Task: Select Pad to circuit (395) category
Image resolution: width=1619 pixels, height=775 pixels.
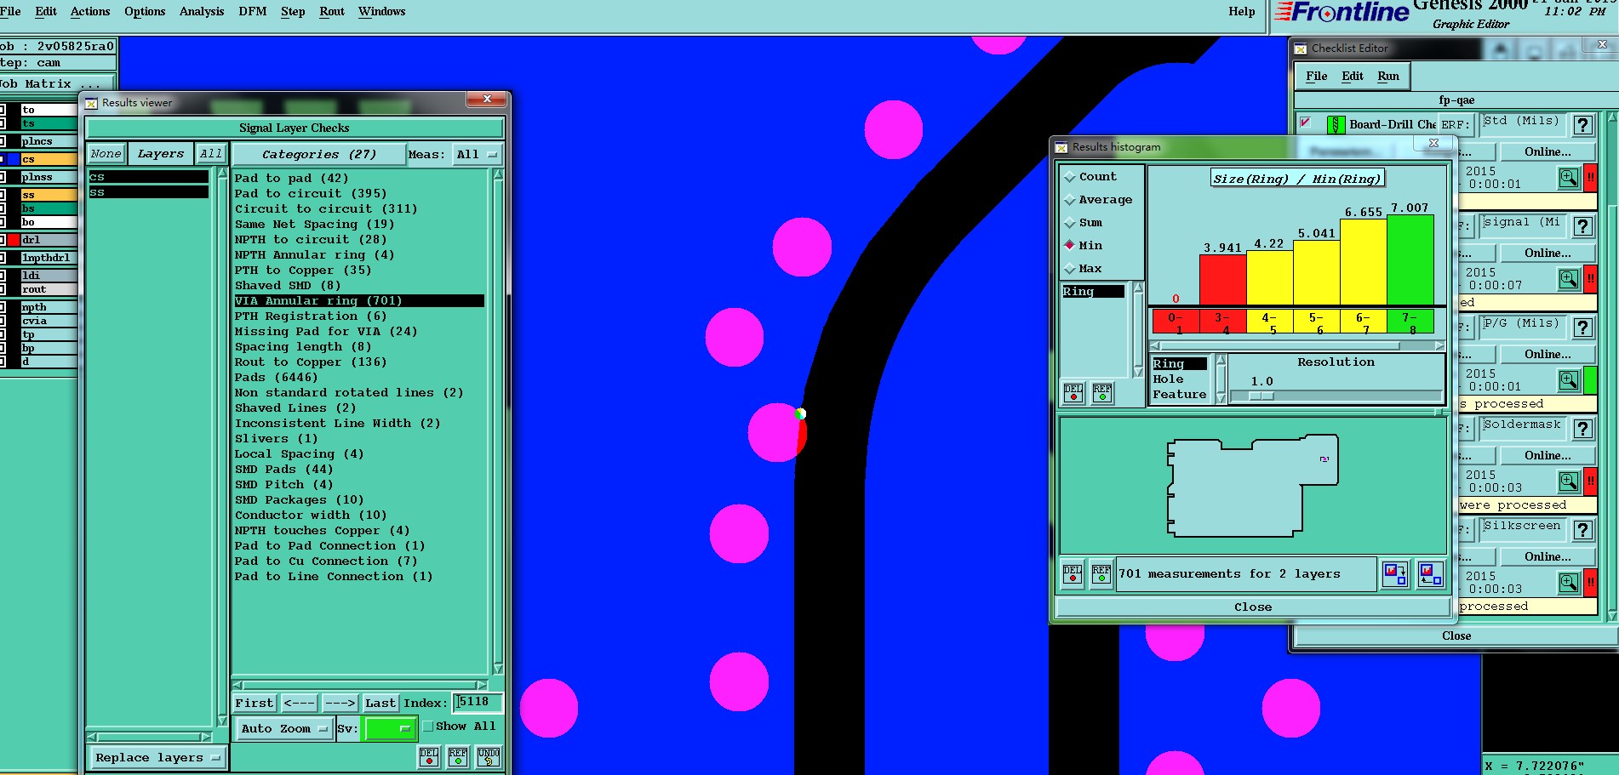Action: [x=311, y=194]
